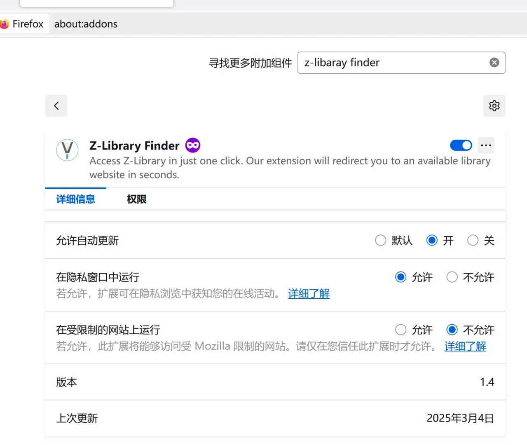Open the three-dot more options menu
527x445 pixels.
(486, 145)
